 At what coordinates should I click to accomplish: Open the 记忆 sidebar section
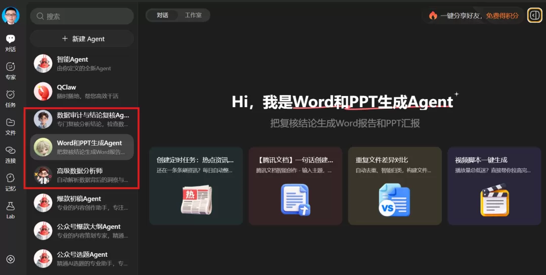pyautogui.click(x=11, y=182)
